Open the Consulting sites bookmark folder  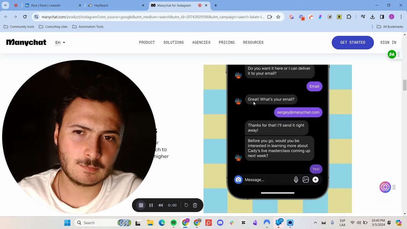(53, 27)
